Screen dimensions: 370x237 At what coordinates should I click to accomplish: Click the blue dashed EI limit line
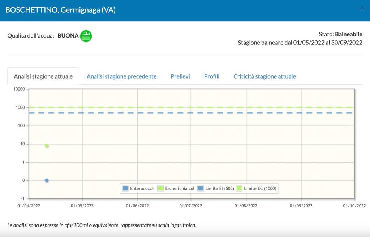pos(217,113)
